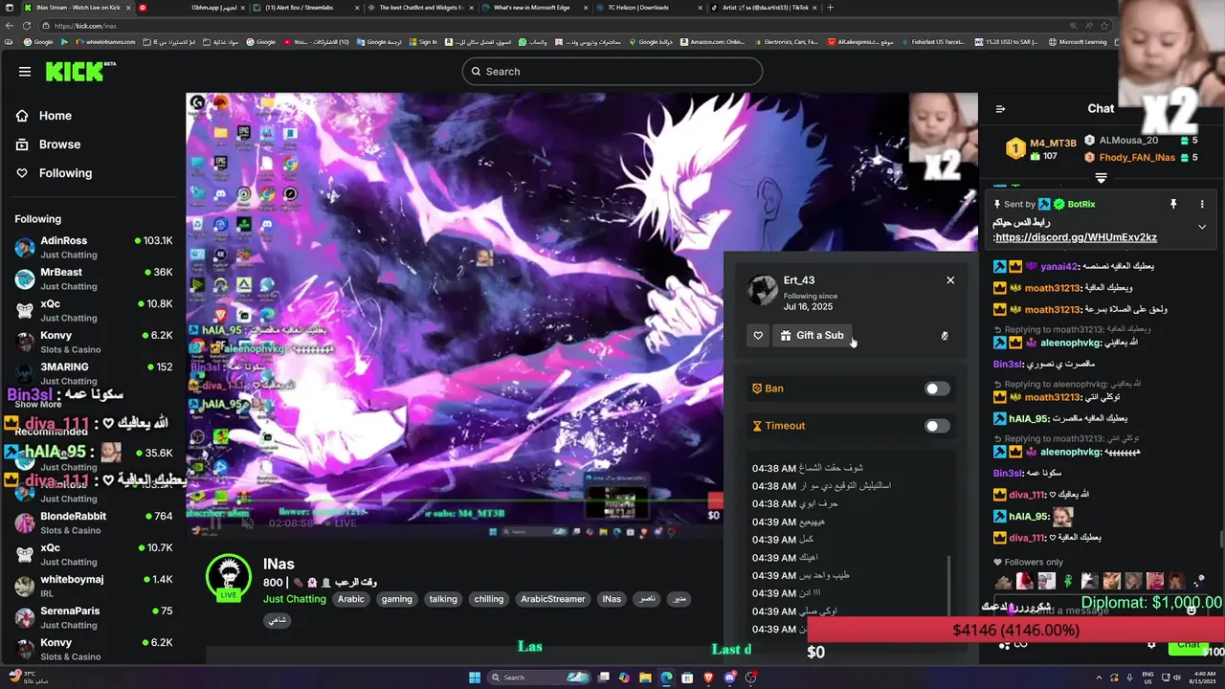Click the talking stream tag
Viewport: 1225px width, 689px height.
443,599
